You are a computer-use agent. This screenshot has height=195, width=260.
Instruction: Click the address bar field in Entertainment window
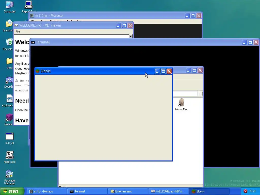pyautogui.click(x=185, y=93)
